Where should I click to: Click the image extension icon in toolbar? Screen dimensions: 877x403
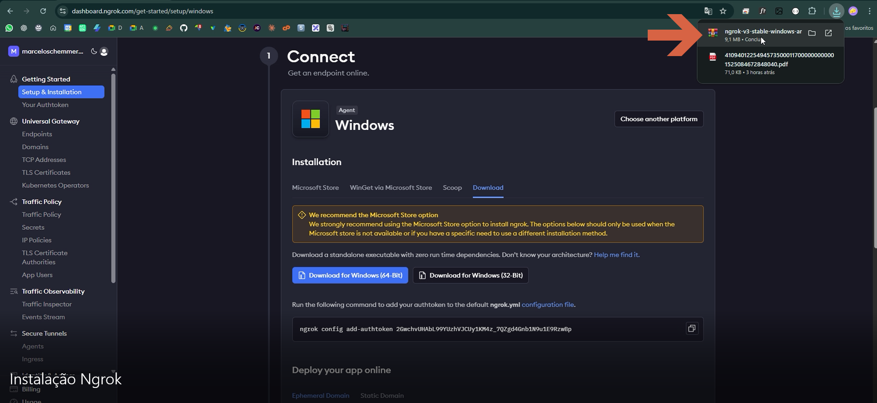pos(779,11)
